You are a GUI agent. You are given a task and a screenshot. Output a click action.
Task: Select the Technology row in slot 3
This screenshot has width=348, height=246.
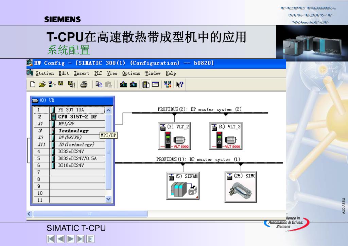pos(69,131)
